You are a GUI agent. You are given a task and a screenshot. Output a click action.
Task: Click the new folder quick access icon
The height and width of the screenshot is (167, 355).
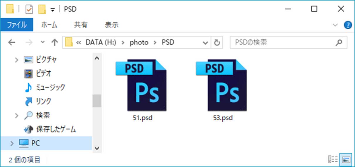43,9
